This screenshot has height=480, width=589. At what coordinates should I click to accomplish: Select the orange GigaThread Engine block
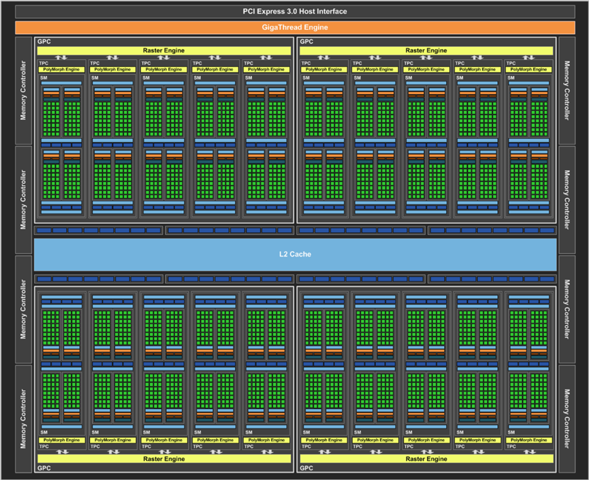pos(294,27)
